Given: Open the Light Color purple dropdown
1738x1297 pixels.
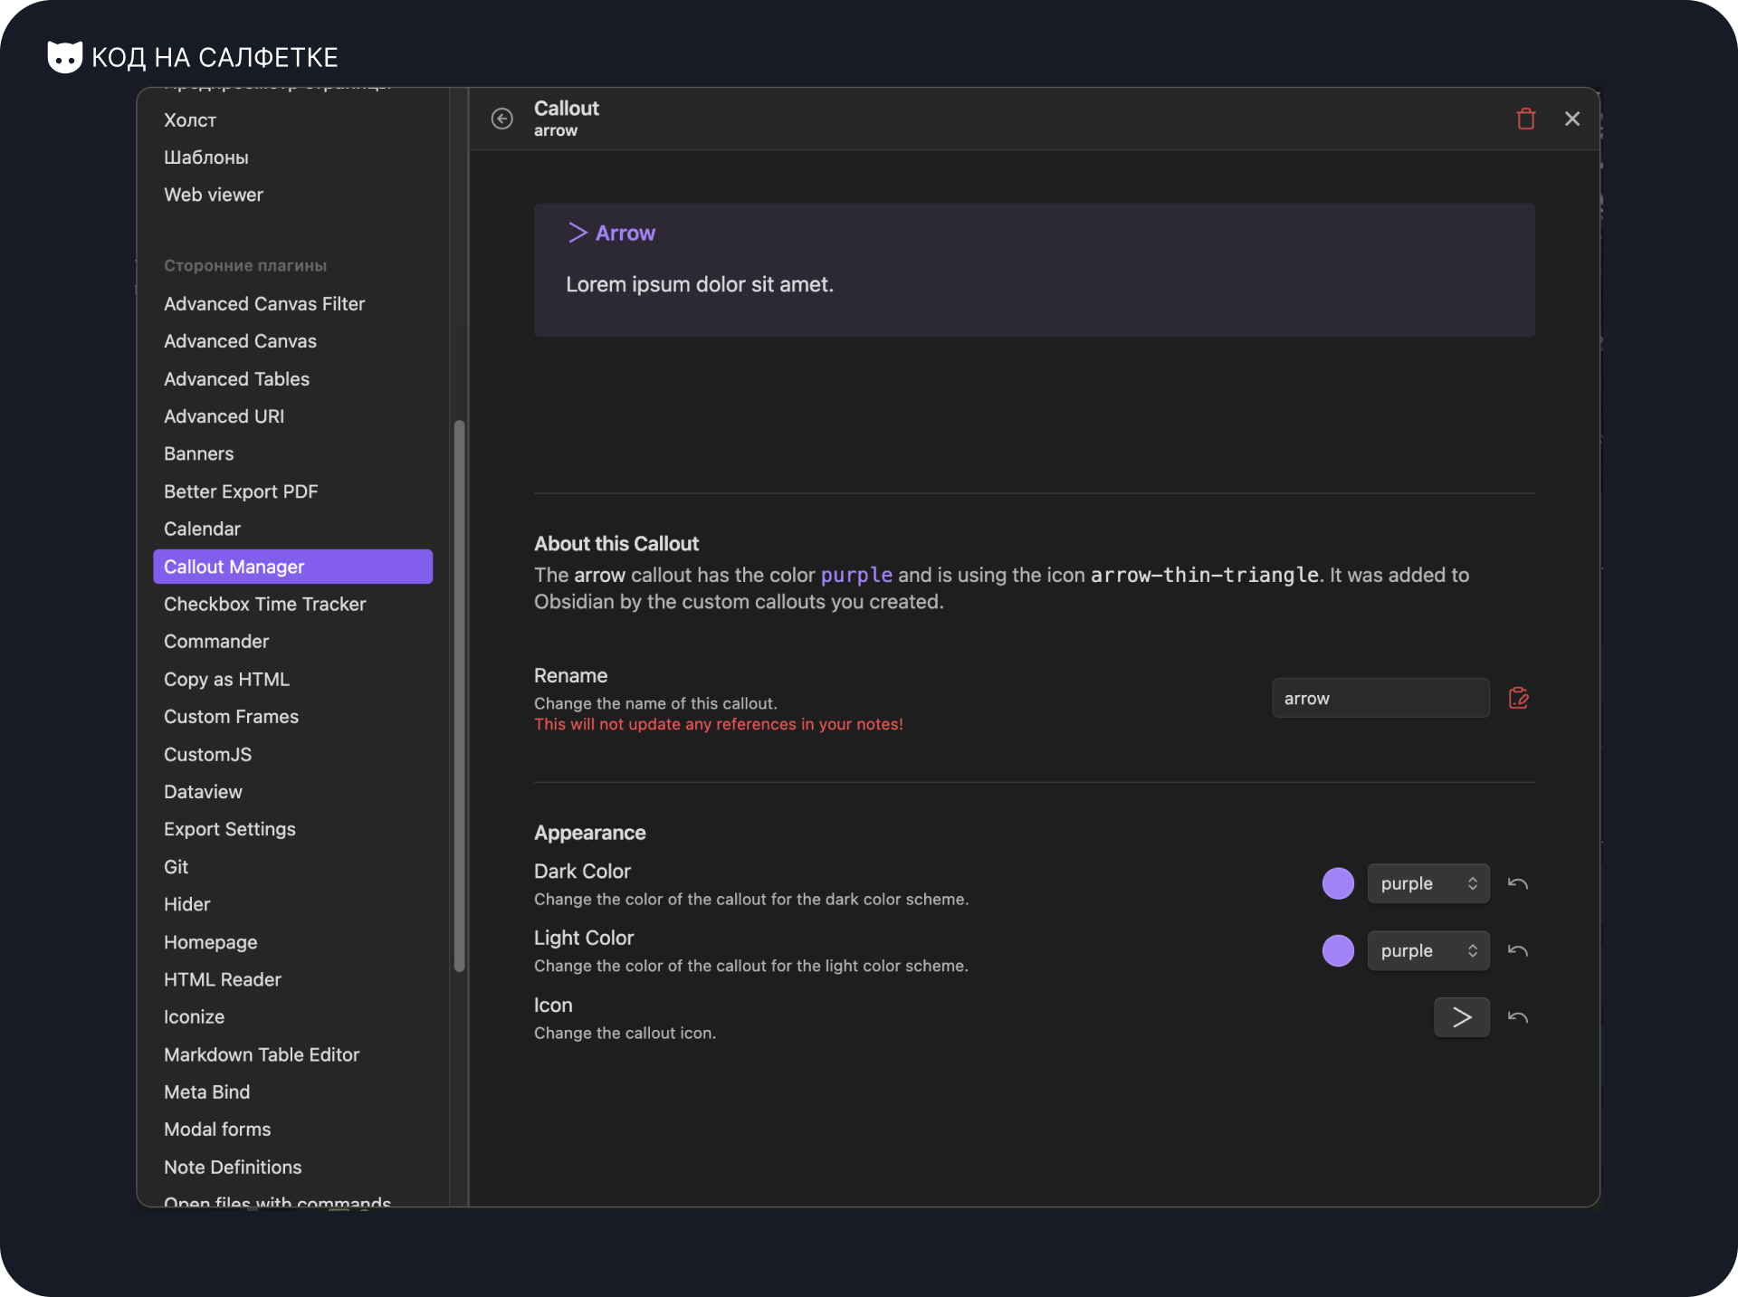Looking at the screenshot, I should tap(1428, 950).
